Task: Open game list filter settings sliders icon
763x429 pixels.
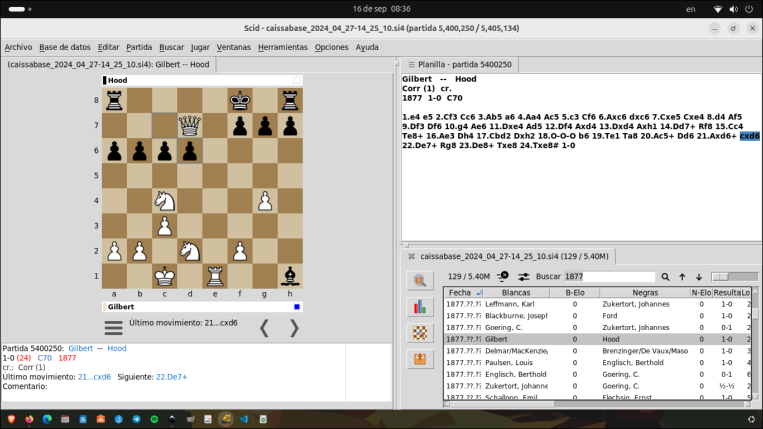Action: coord(524,277)
